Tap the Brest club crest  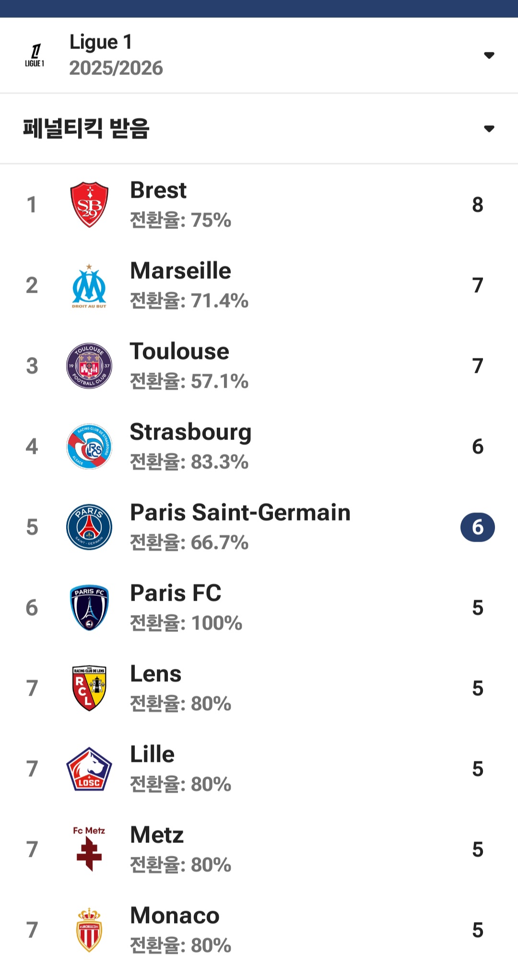[x=89, y=204]
